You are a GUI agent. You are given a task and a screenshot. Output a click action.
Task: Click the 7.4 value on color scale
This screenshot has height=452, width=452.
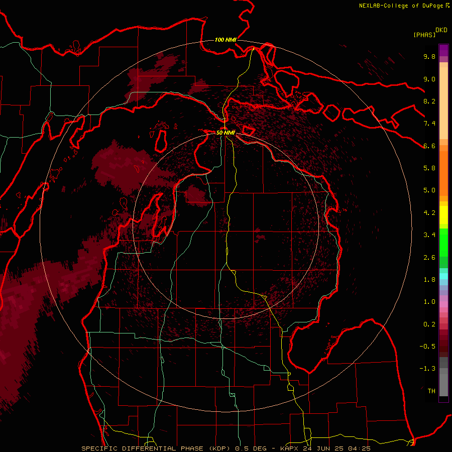point(429,124)
